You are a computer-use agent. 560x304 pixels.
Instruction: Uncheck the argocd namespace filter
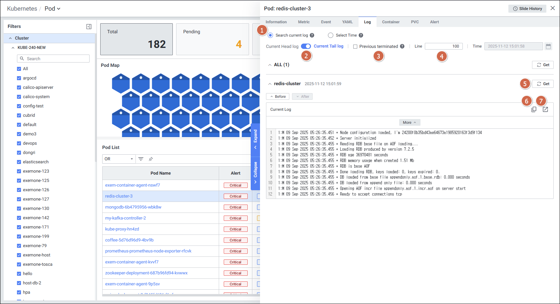tap(19, 78)
